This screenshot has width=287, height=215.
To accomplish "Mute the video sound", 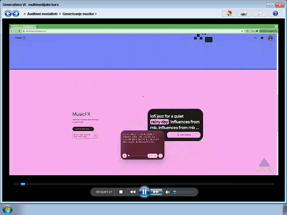I will click(167, 192).
